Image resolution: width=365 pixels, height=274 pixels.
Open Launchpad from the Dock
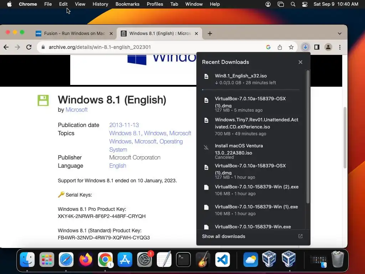point(47,260)
